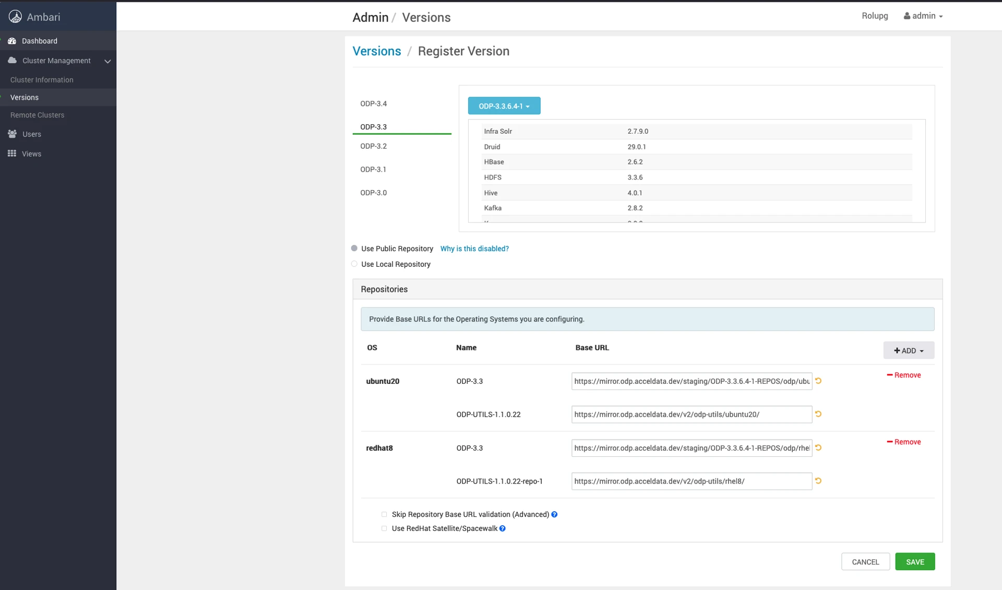1002x590 pixels.
Task: Click the SAVE button
Action: [x=915, y=562]
